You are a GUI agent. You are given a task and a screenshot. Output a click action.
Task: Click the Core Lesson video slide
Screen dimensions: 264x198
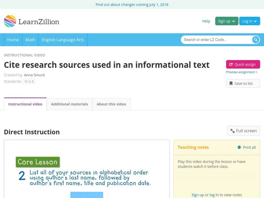pyautogui.click(x=87, y=169)
